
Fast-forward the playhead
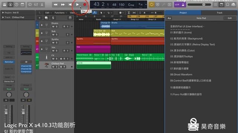[x=63, y=4]
